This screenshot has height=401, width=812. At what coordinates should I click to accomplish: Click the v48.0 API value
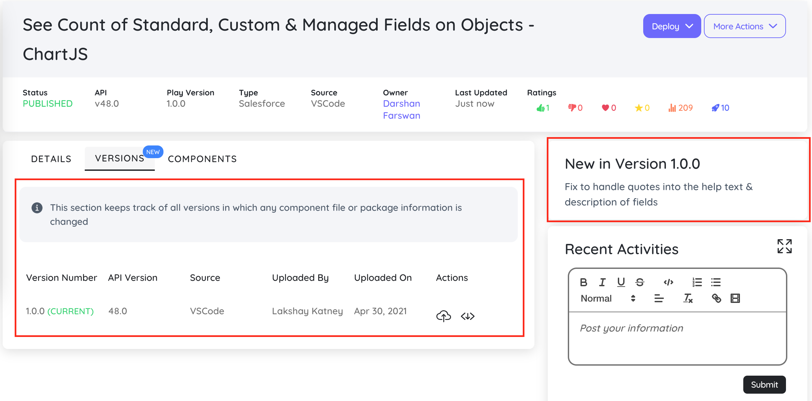coord(107,104)
